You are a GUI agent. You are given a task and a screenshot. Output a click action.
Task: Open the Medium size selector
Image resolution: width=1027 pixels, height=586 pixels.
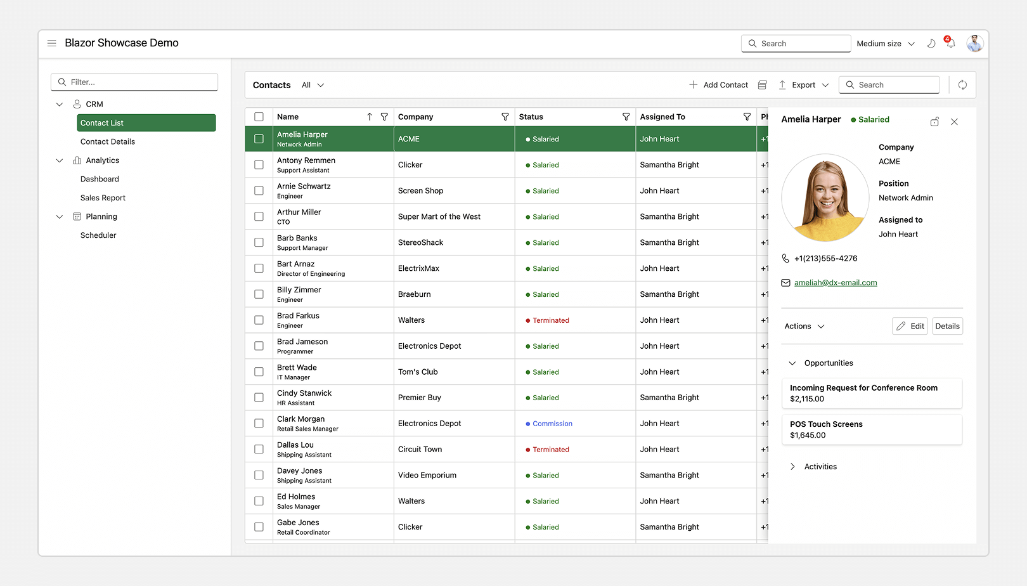(x=885, y=43)
